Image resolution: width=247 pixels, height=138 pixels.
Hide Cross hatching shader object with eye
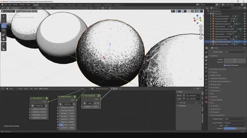[x=245, y=16]
